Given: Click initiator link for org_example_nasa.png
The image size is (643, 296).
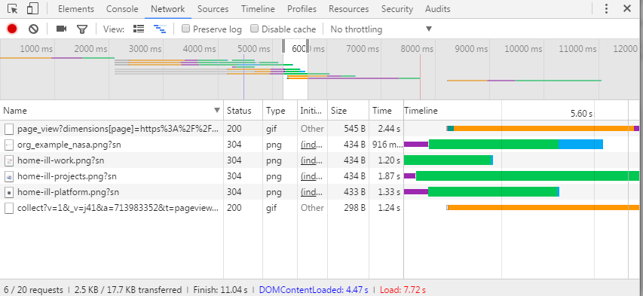Looking at the screenshot, I should pyautogui.click(x=312, y=145).
